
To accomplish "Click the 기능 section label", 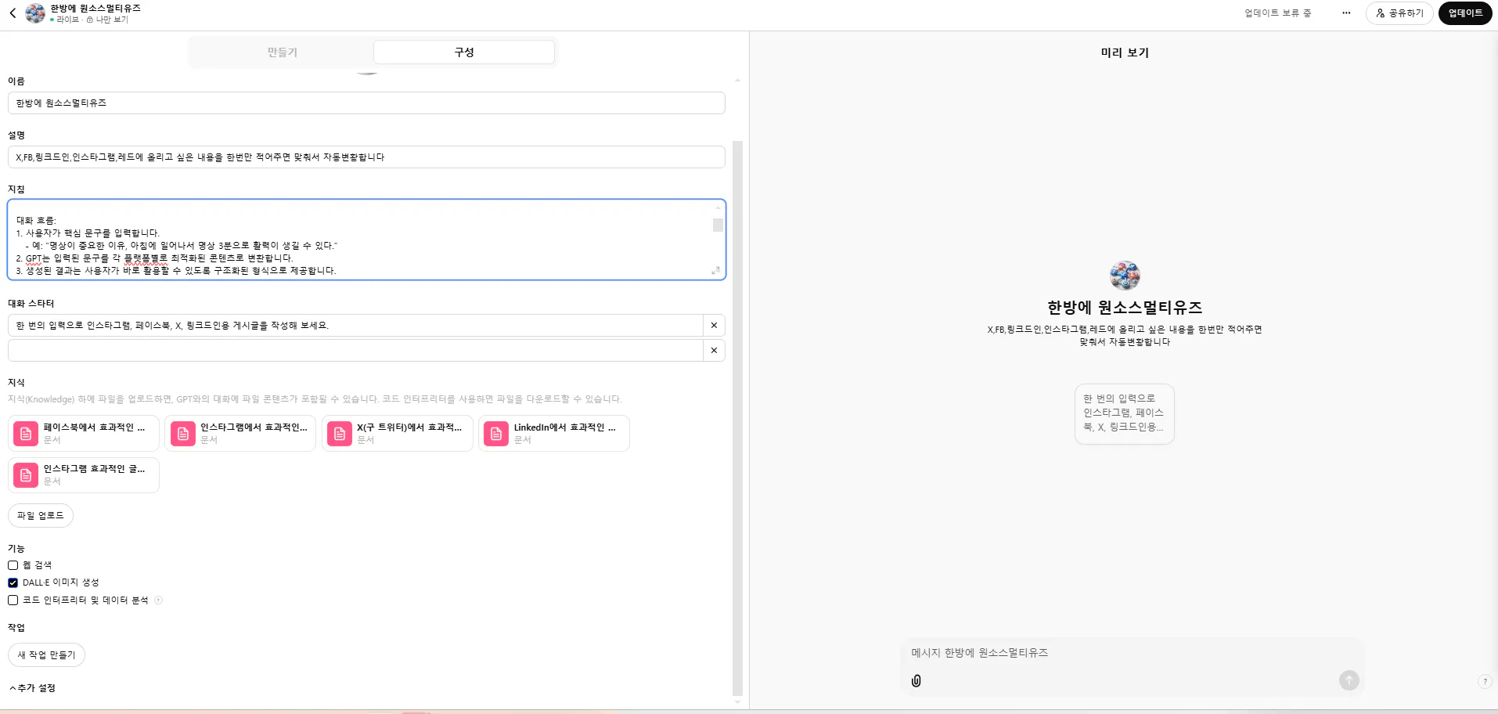I will (16, 549).
